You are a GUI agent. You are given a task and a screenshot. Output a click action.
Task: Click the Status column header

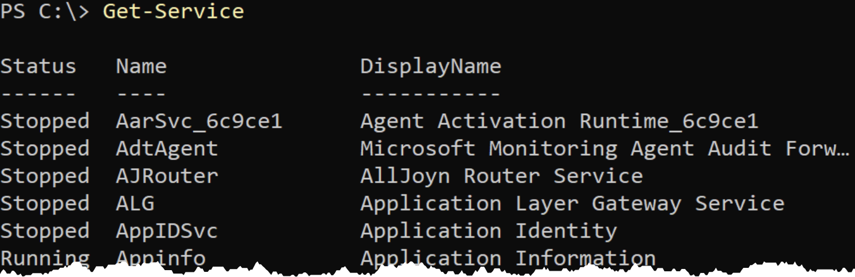[38, 66]
